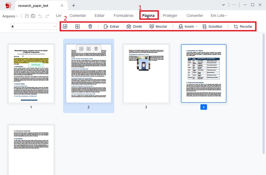
Task: Open the Formulários tab
Action: [x=124, y=16]
